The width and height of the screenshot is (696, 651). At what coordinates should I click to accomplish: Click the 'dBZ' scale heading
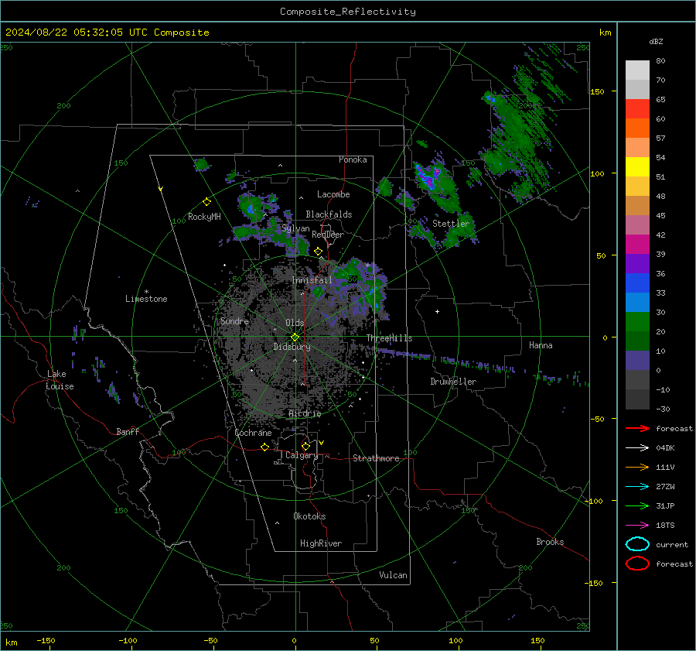[656, 42]
